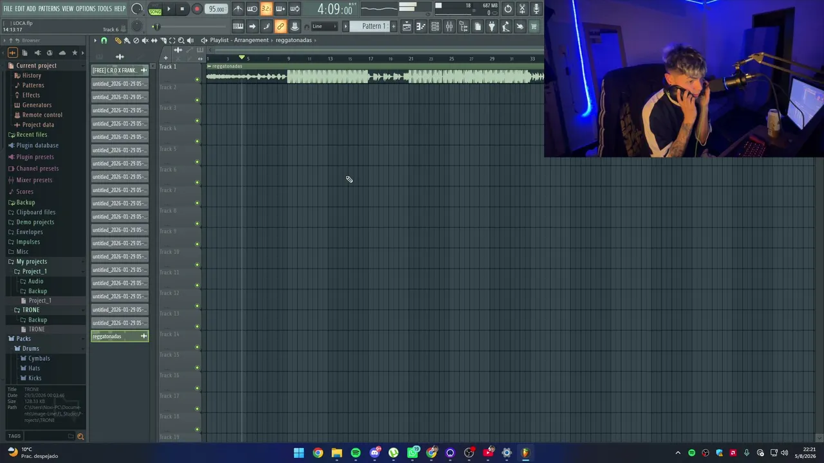Select the playlist Mute tool
Viewport: 824px width, 463px height.
[145, 41]
